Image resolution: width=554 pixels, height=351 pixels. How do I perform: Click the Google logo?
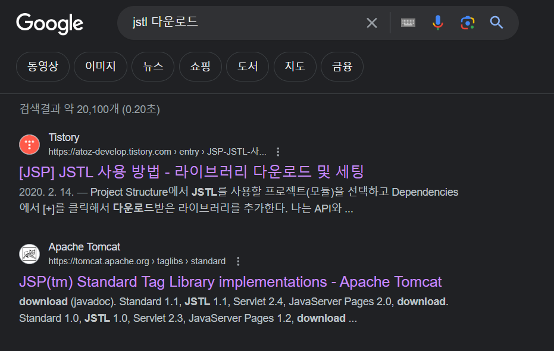(50, 23)
